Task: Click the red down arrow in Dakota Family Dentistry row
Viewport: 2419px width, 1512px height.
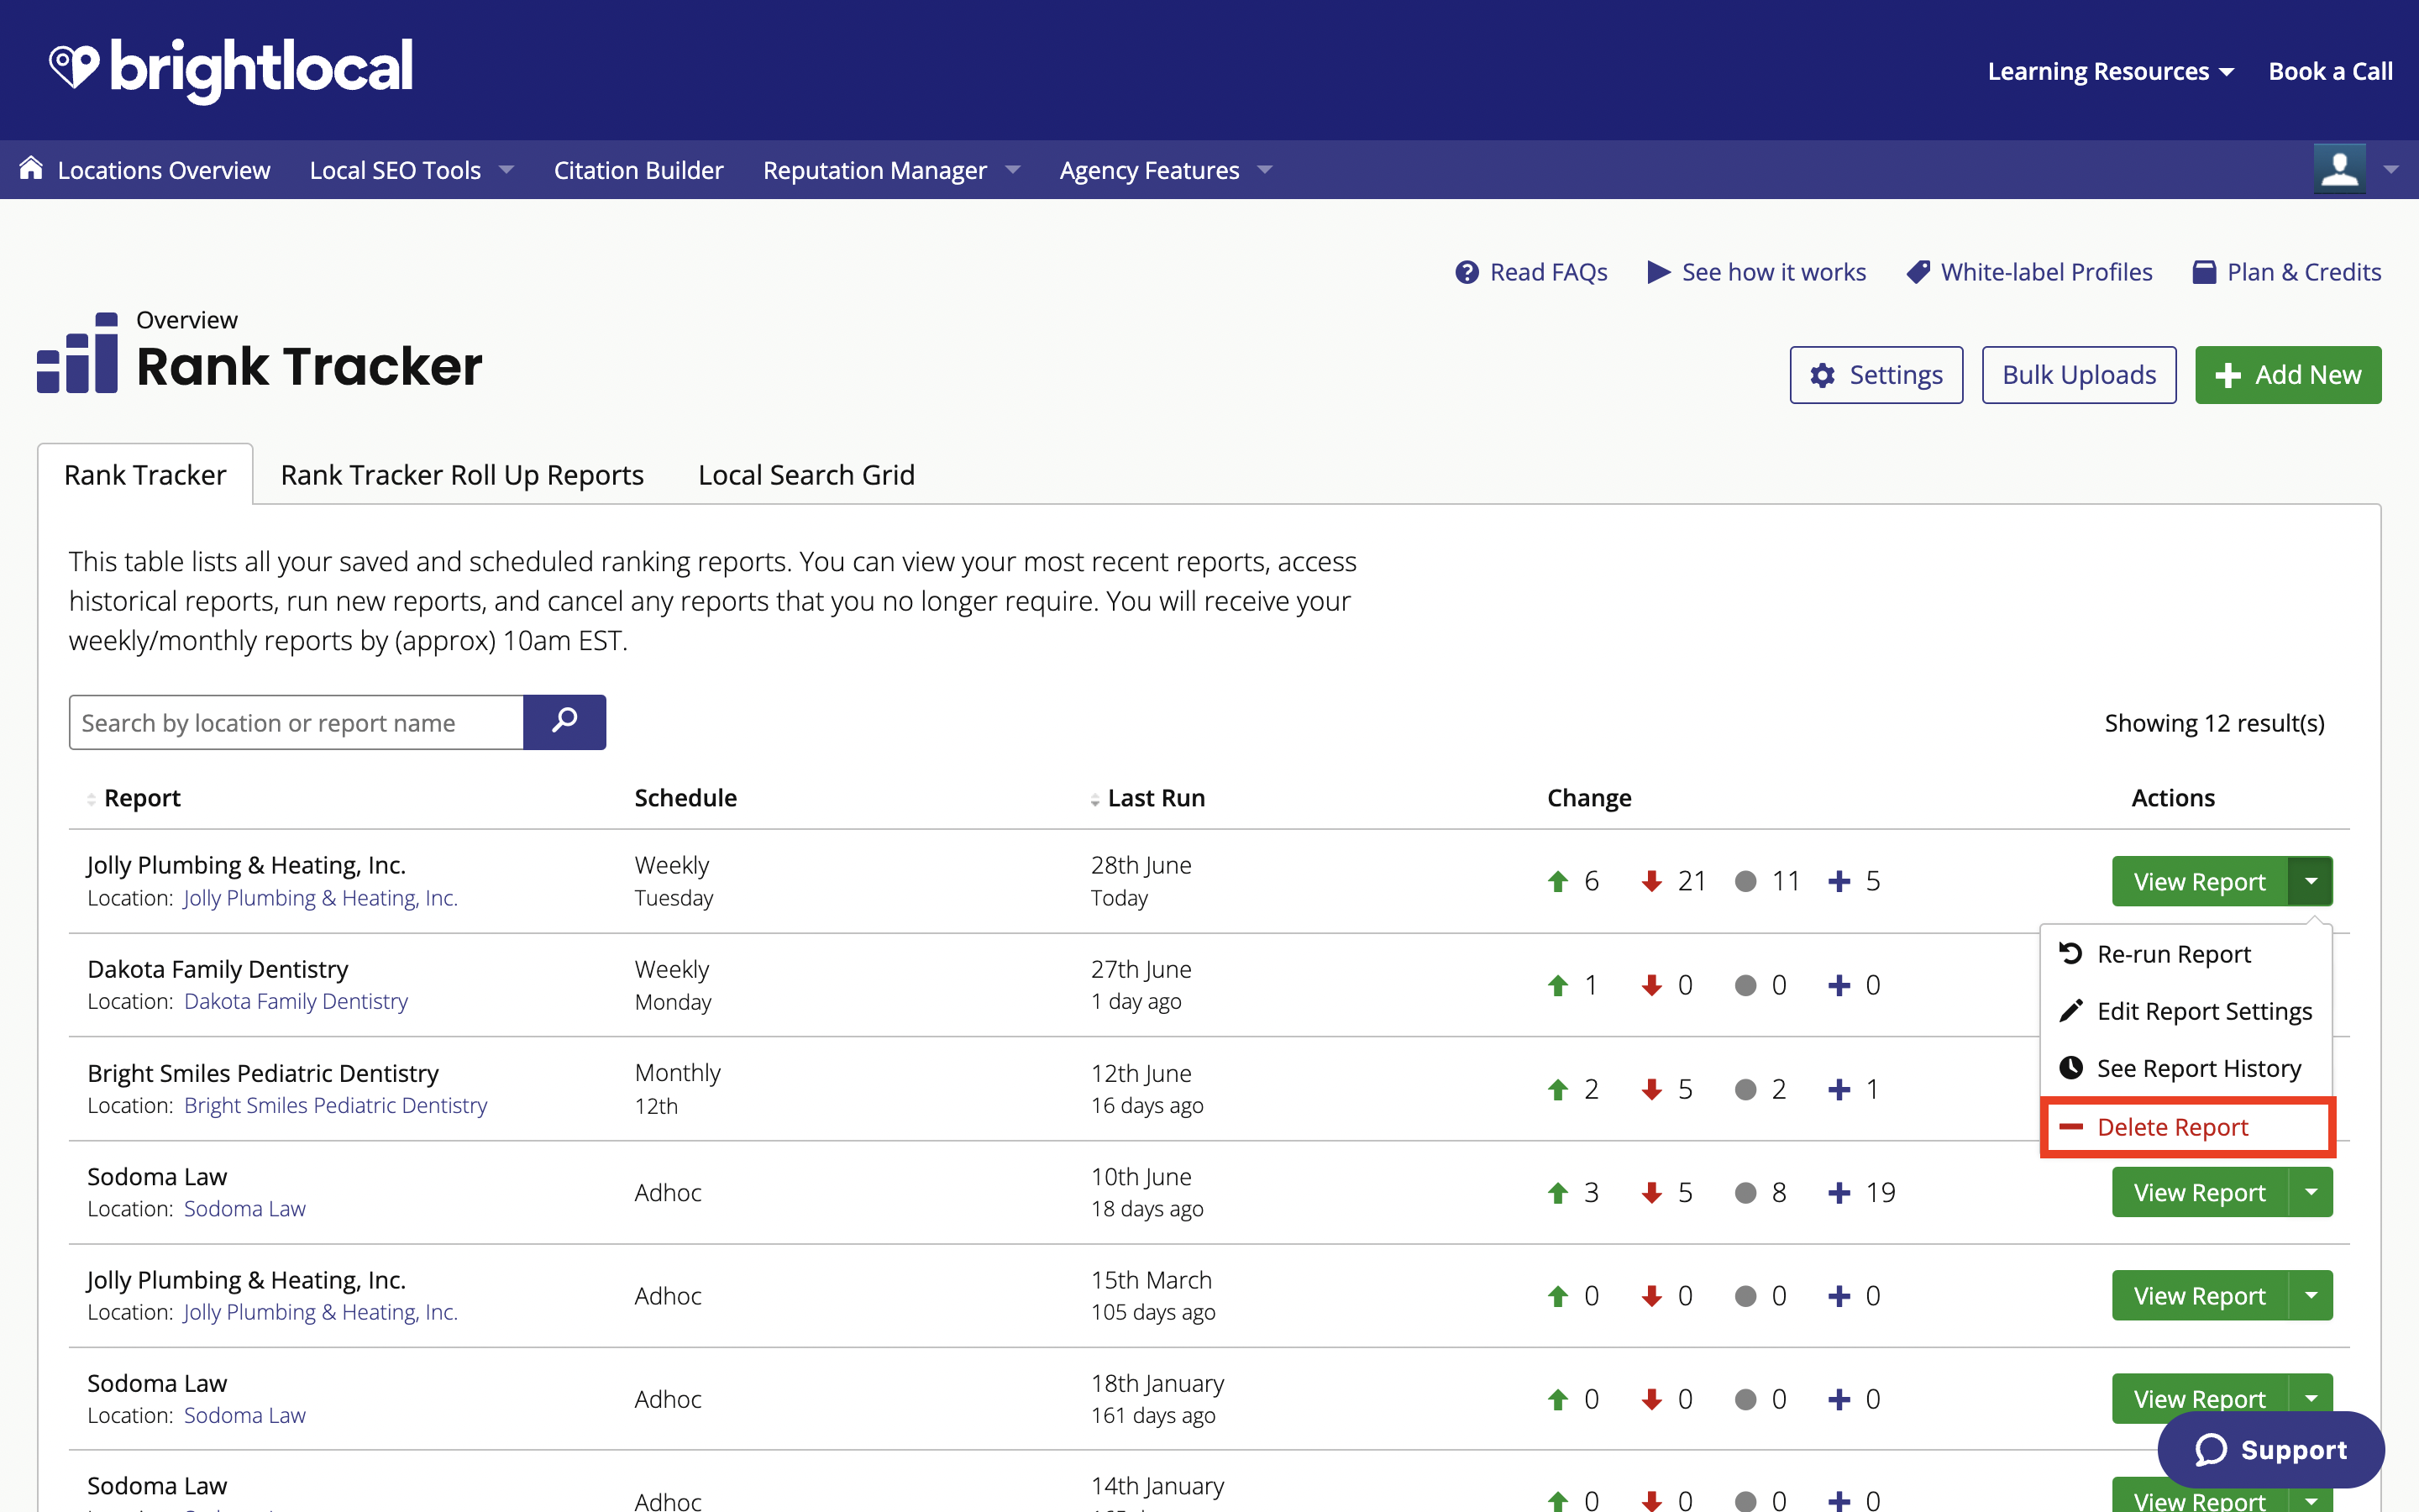Action: pos(1651,985)
